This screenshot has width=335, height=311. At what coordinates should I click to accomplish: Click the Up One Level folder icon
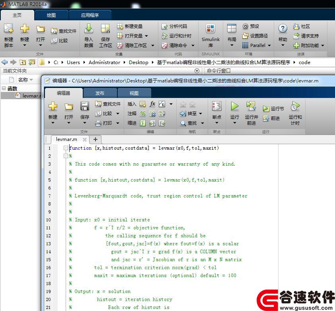click(x=23, y=62)
